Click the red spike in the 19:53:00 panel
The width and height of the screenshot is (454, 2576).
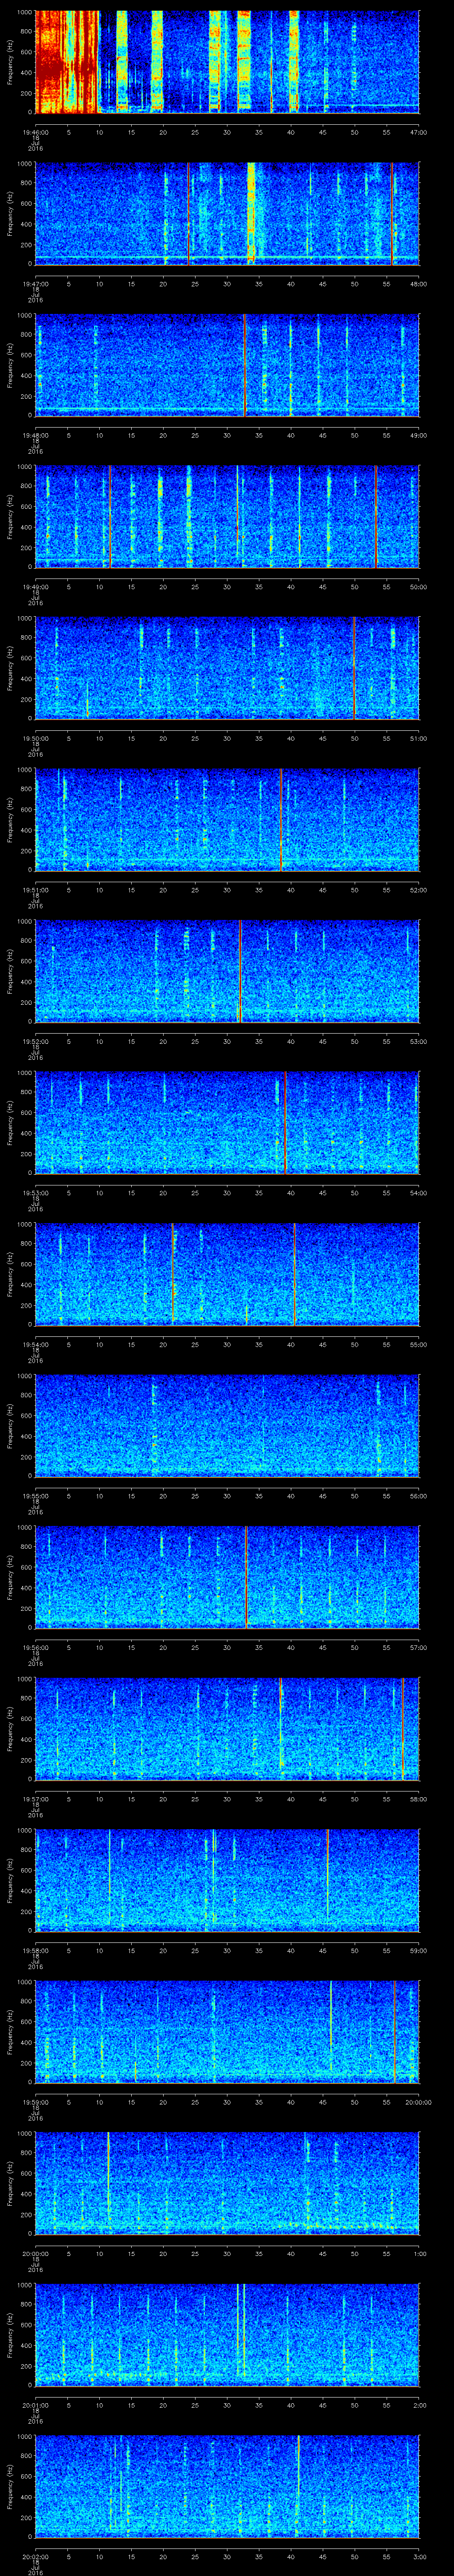coord(286,1123)
